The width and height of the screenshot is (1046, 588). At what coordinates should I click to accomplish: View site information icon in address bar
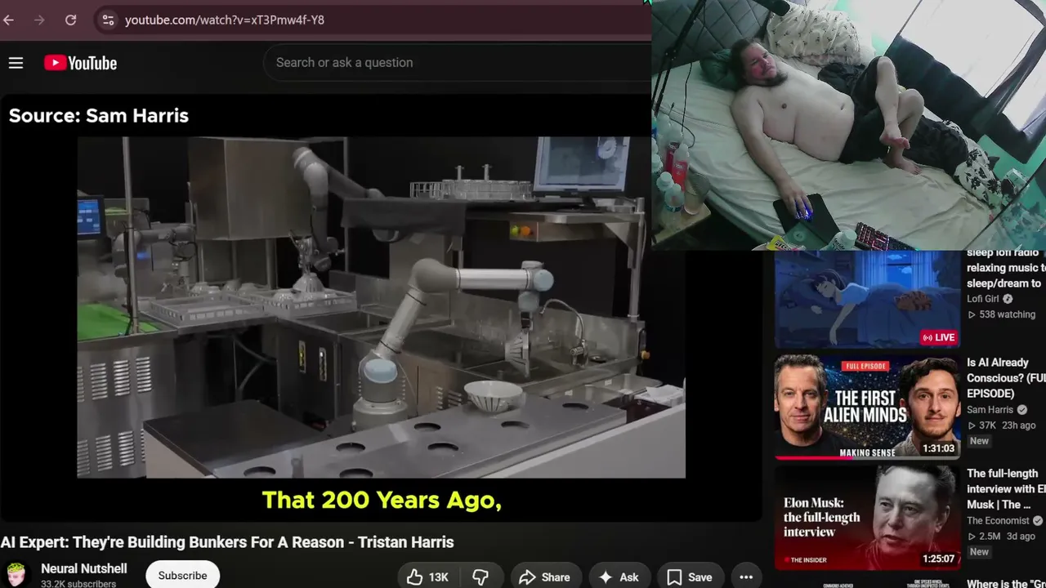pos(108,20)
